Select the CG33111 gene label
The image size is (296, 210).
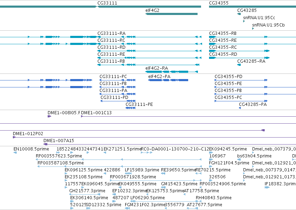[x=107, y=3]
